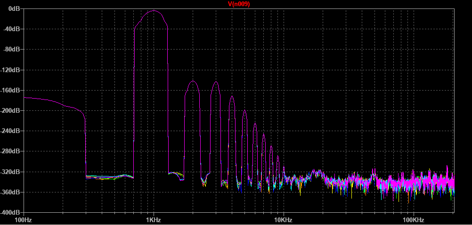Click the 10KHz frequency axis label
472x225 pixels.
(284, 220)
